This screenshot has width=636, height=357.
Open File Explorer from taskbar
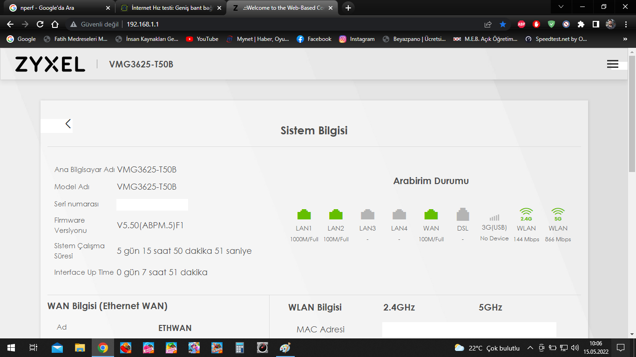[x=80, y=348]
